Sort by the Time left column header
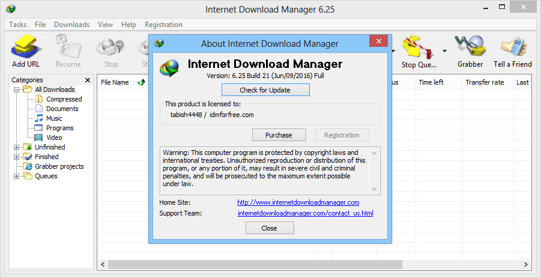The image size is (541, 278). 431,82
